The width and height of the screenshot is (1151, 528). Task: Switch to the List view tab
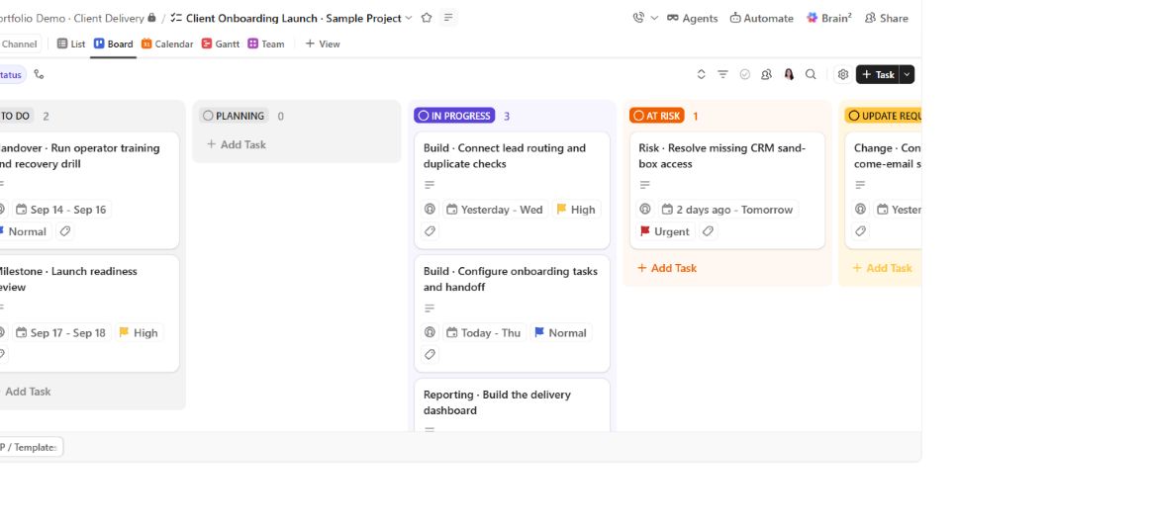coord(71,44)
